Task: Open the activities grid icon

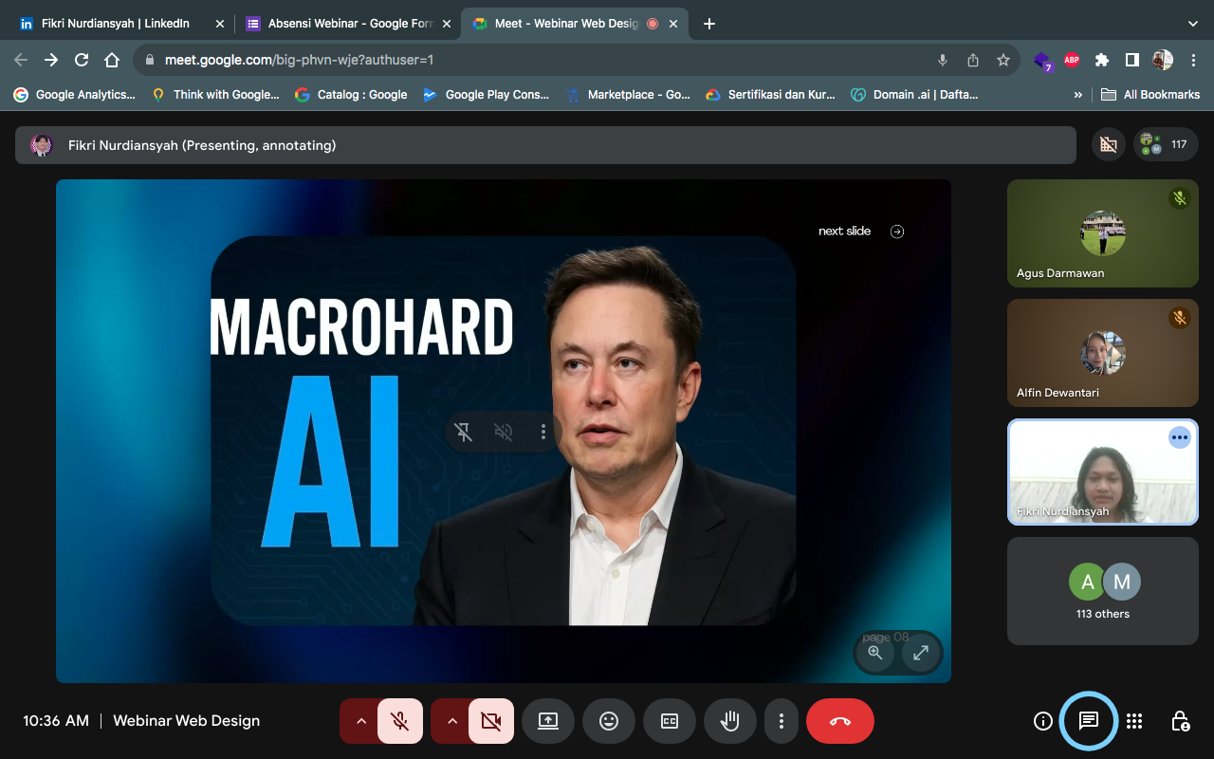Action: [1134, 721]
